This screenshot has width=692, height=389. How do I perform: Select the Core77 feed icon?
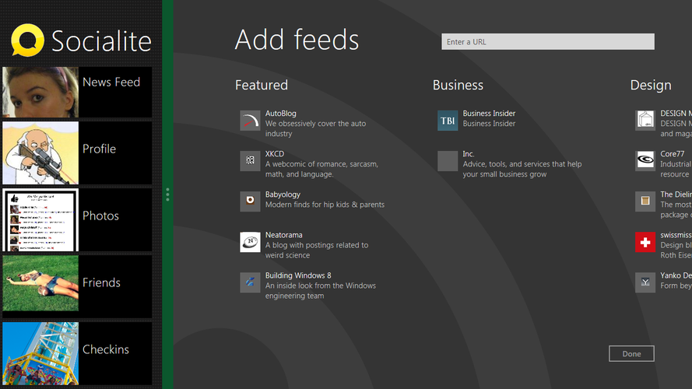point(645,161)
